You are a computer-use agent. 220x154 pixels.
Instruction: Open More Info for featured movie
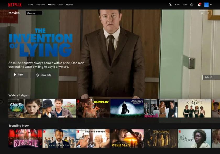(x=44, y=75)
